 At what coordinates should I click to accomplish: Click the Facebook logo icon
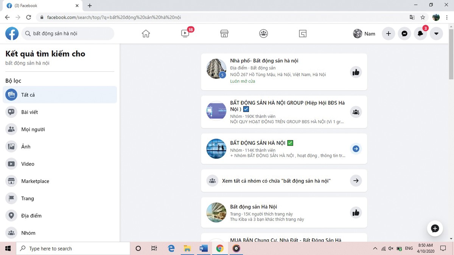click(12, 34)
